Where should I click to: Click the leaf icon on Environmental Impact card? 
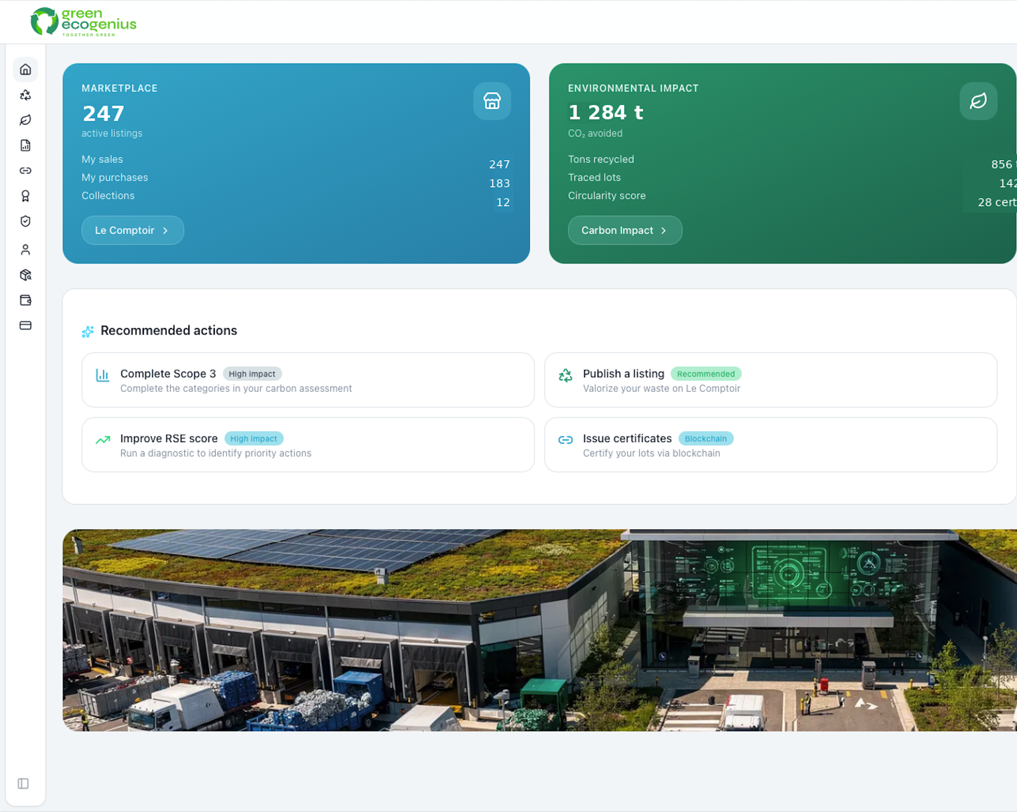click(x=978, y=101)
